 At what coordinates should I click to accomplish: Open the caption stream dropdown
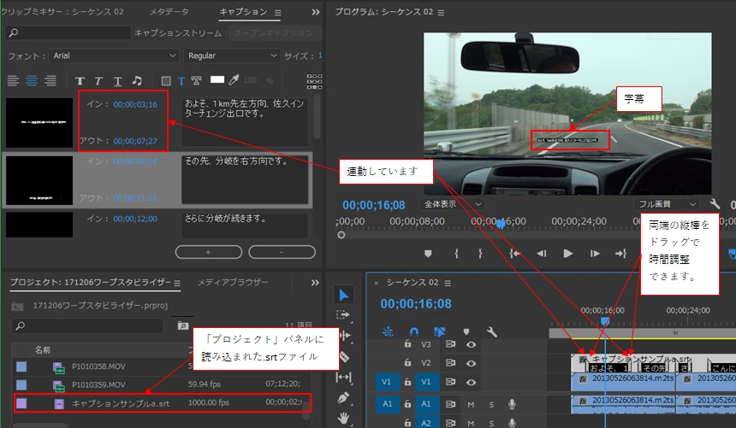(x=275, y=33)
